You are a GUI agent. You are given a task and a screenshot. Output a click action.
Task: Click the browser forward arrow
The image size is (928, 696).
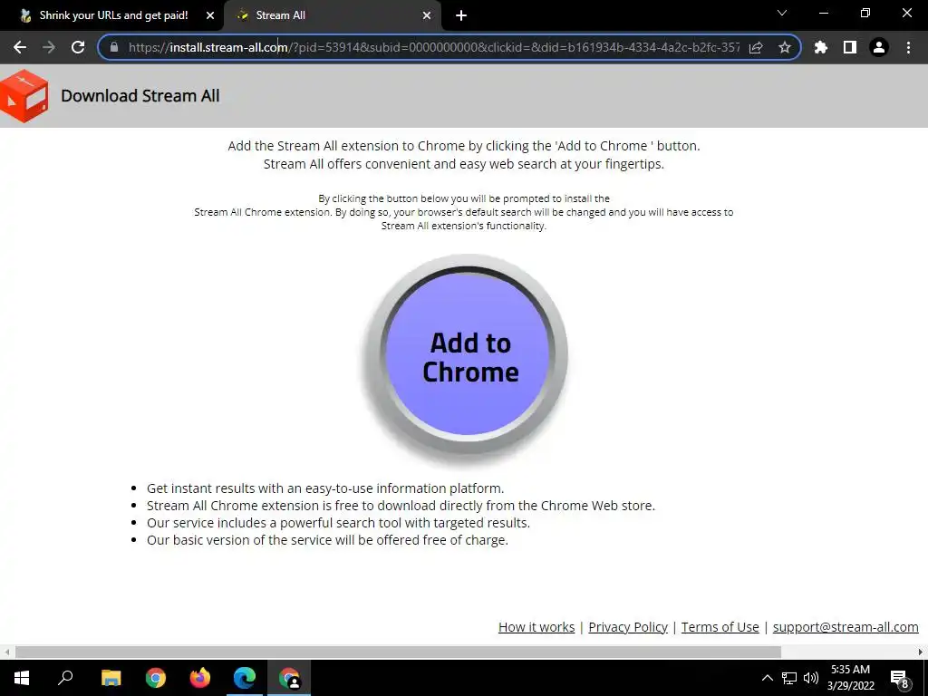click(x=49, y=47)
